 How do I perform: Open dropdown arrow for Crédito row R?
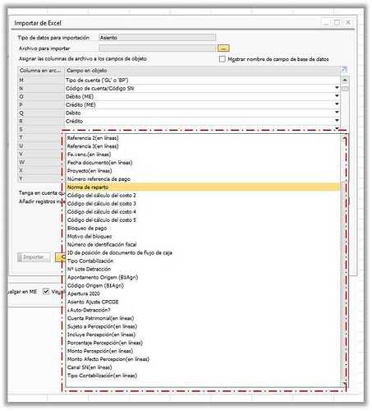click(337, 121)
